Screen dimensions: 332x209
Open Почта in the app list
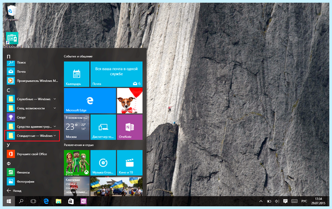32,71
